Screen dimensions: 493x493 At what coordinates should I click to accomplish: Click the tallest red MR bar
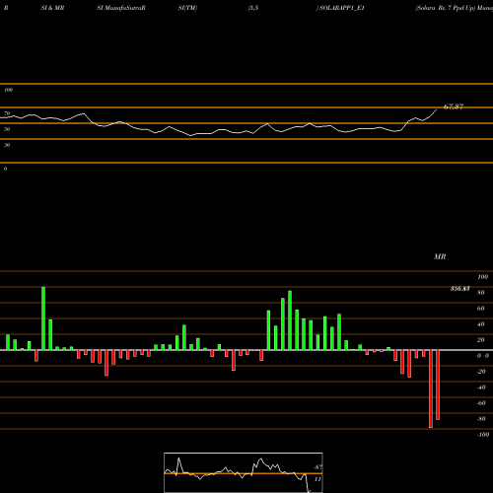coord(431,388)
